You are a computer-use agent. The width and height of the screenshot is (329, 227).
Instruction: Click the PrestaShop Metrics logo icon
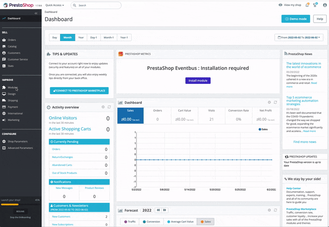[120, 54]
